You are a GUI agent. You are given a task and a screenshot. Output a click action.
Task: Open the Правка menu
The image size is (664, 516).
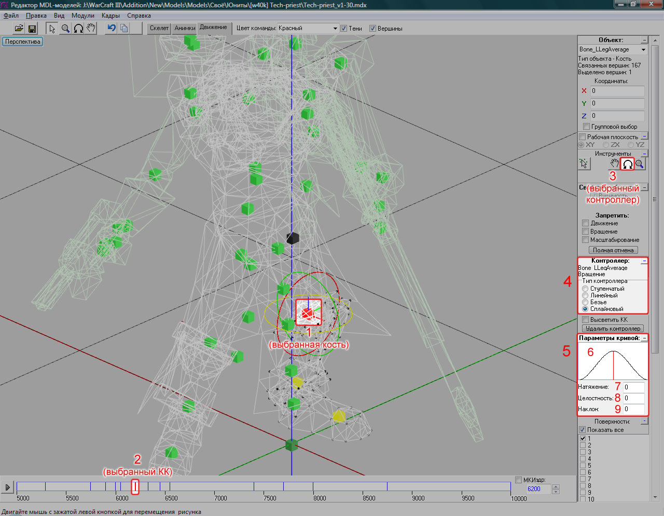point(36,16)
